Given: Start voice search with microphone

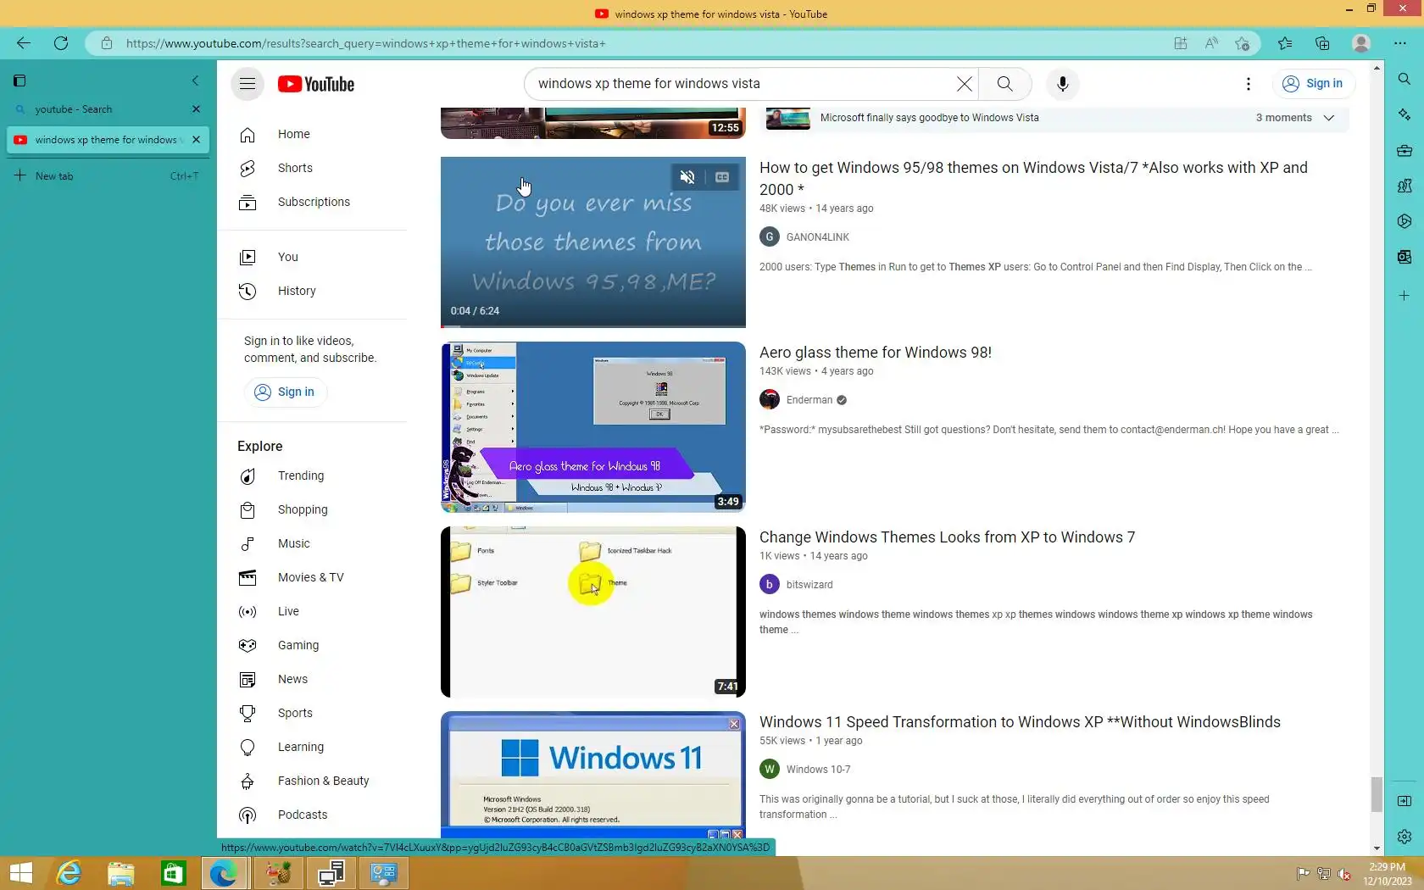Looking at the screenshot, I should [x=1063, y=84].
